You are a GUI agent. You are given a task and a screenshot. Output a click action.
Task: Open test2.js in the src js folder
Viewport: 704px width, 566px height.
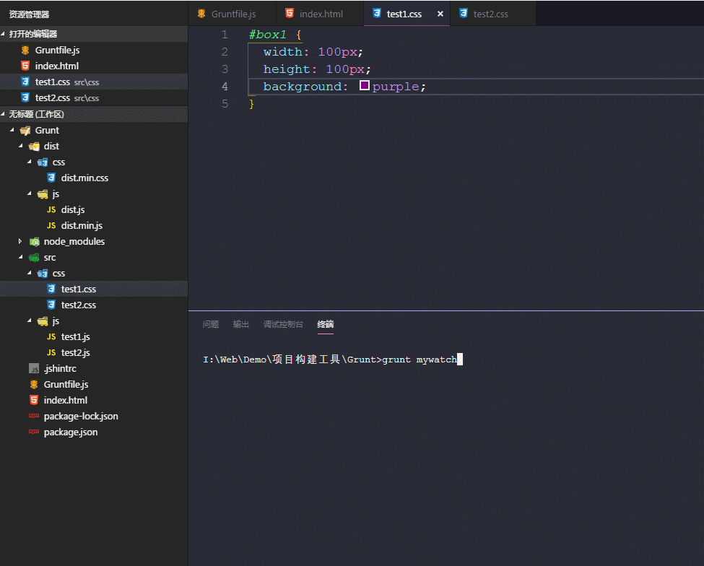click(x=75, y=352)
